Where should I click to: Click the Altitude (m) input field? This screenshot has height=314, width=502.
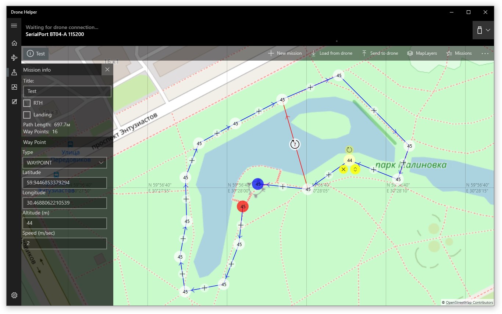click(x=65, y=223)
